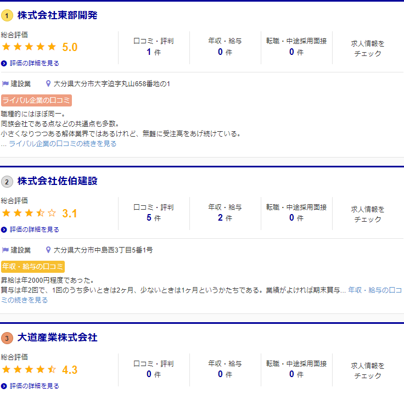Click the orange ライバル企業の口コミ tag
Image resolution: width=404 pixels, height=393 pixels.
[36, 100]
